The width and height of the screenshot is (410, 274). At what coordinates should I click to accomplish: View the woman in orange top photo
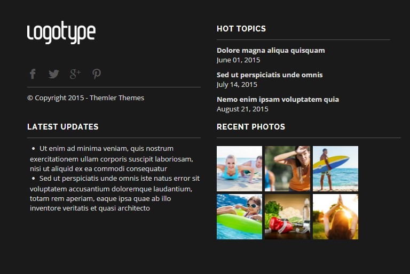tap(287, 169)
